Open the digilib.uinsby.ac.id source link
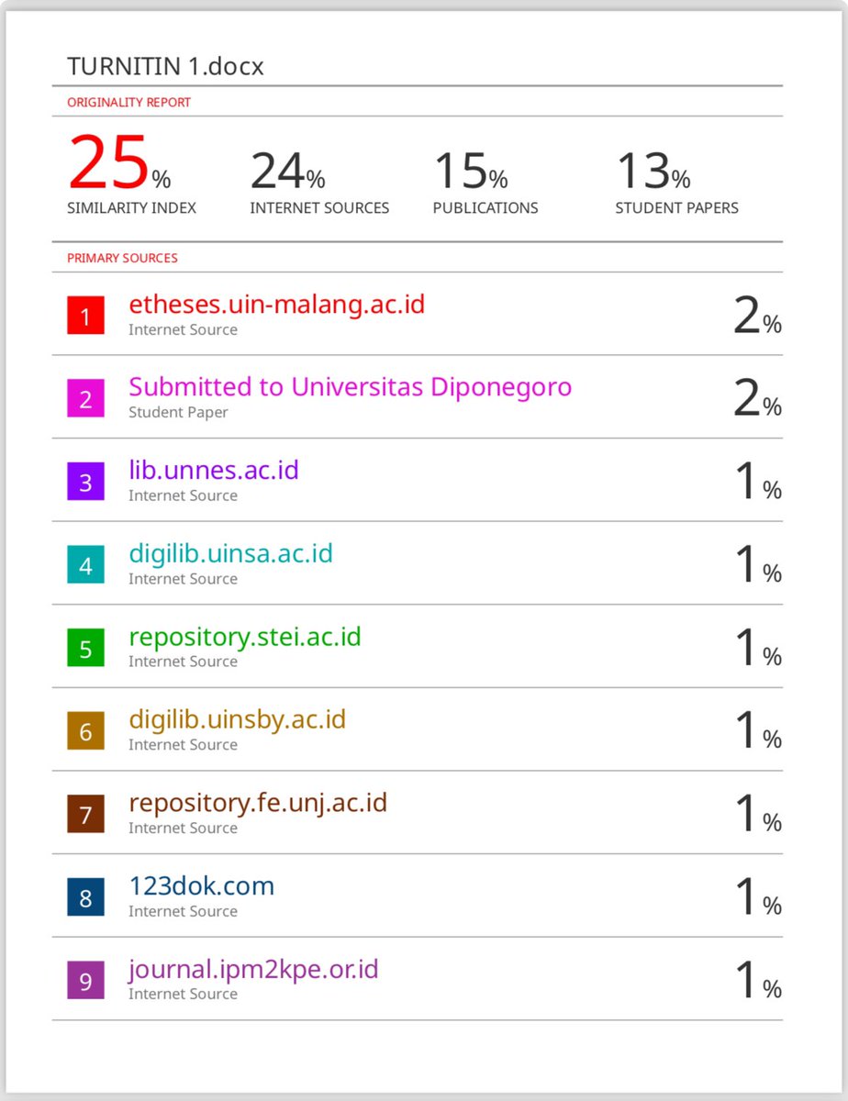This screenshot has width=848, height=1101. (237, 719)
